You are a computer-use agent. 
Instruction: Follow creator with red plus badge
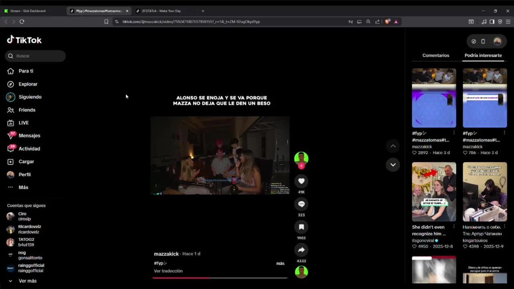click(x=301, y=166)
